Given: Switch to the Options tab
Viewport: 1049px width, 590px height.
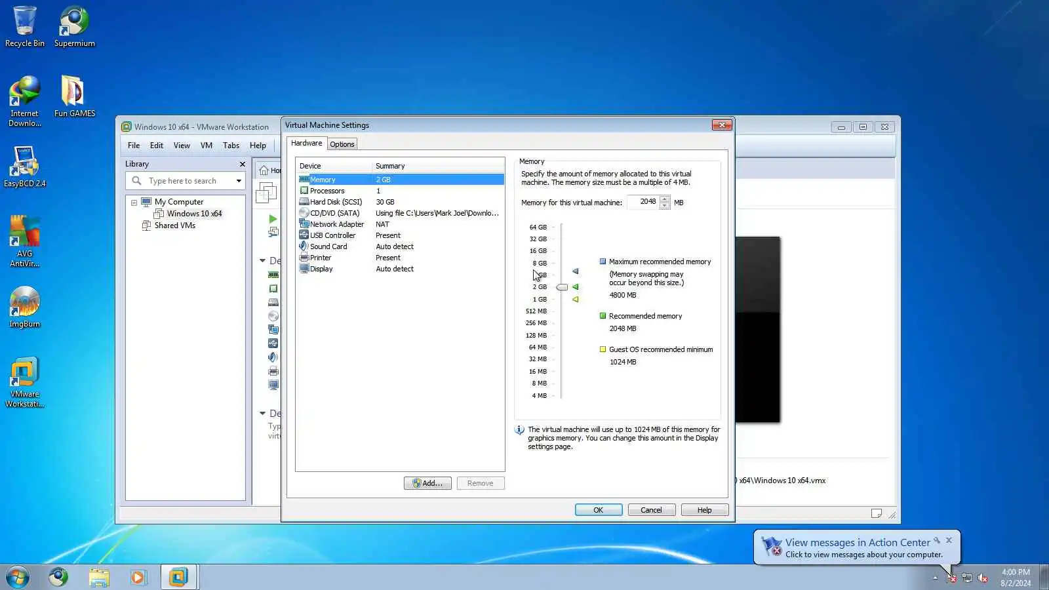Looking at the screenshot, I should click(x=342, y=144).
